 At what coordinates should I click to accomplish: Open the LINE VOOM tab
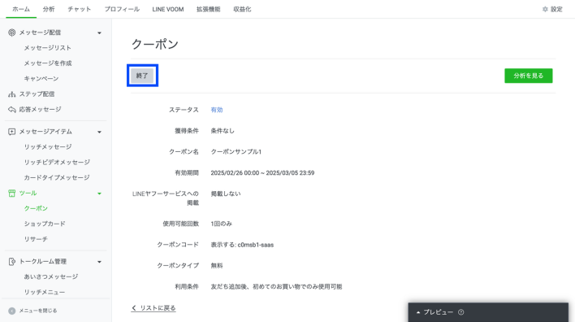coord(168,9)
